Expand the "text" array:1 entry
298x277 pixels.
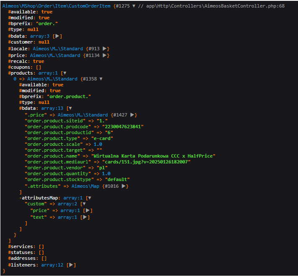(85, 217)
